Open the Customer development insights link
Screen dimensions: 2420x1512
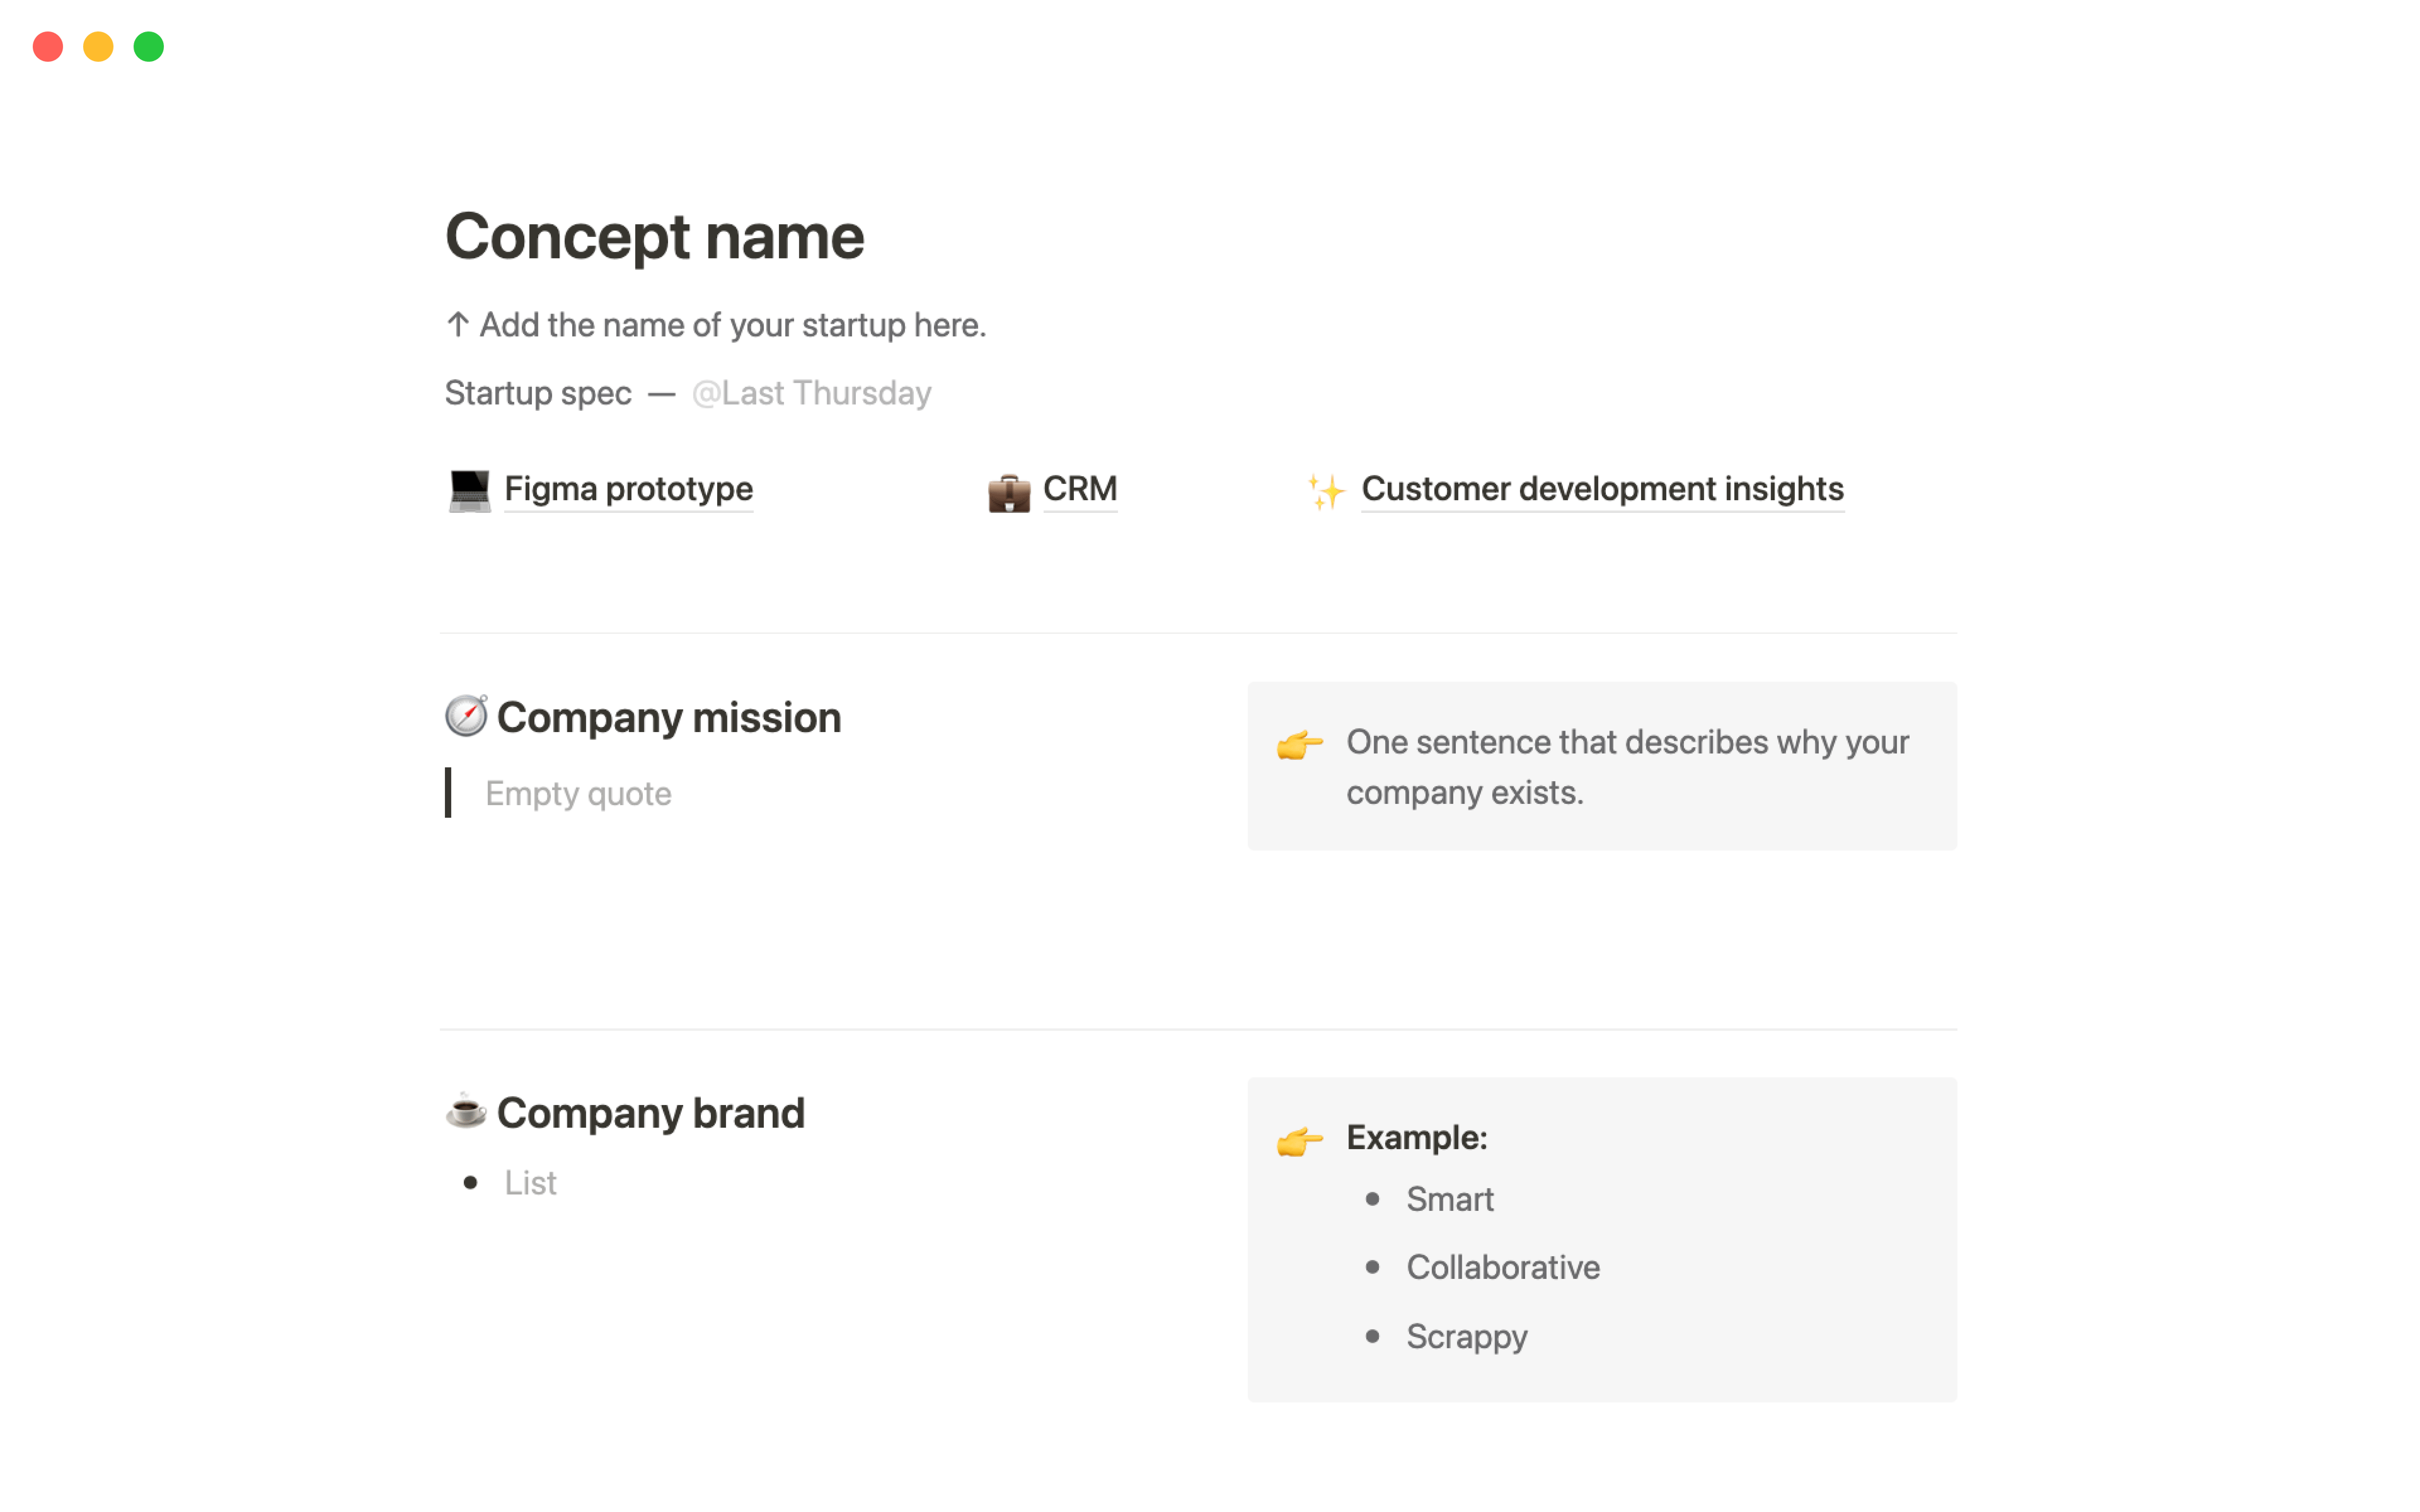(1602, 489)
